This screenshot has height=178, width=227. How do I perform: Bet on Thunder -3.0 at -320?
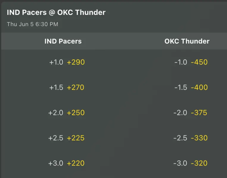191,163
